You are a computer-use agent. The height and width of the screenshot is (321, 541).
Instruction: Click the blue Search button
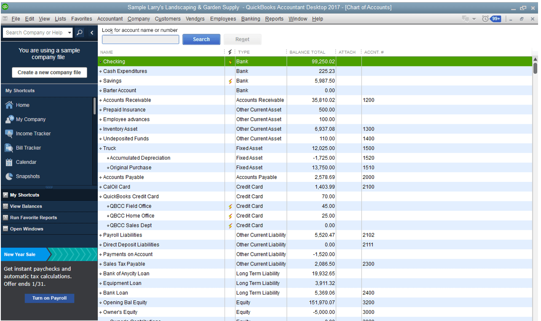point(201,39)
